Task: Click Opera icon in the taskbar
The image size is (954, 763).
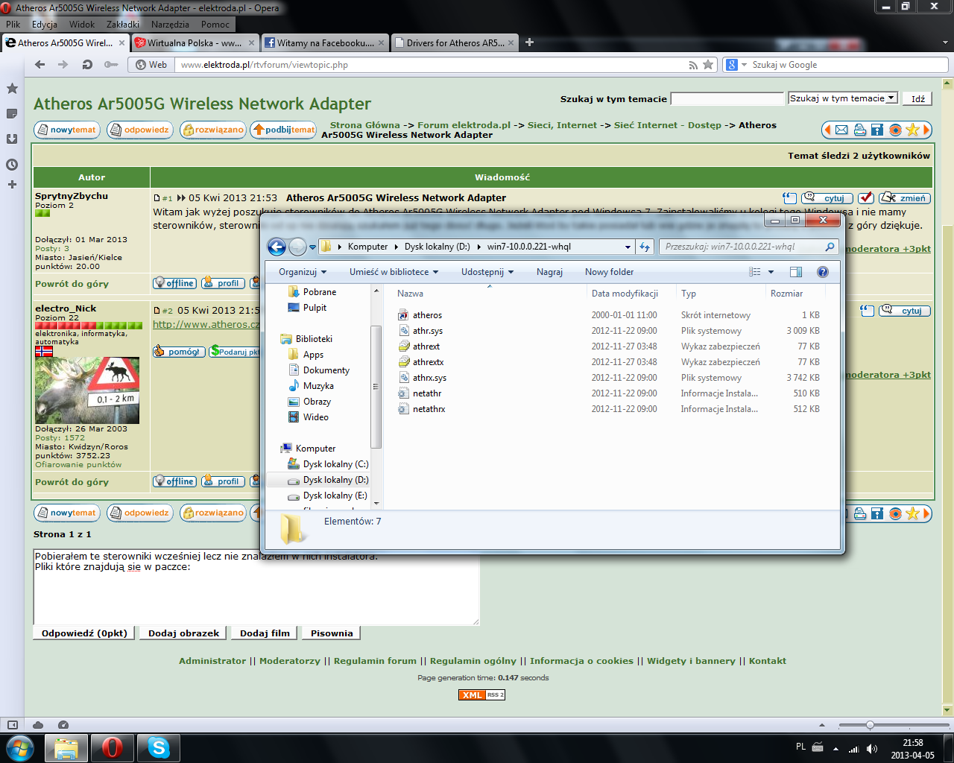Action: [x=113, y=747]
